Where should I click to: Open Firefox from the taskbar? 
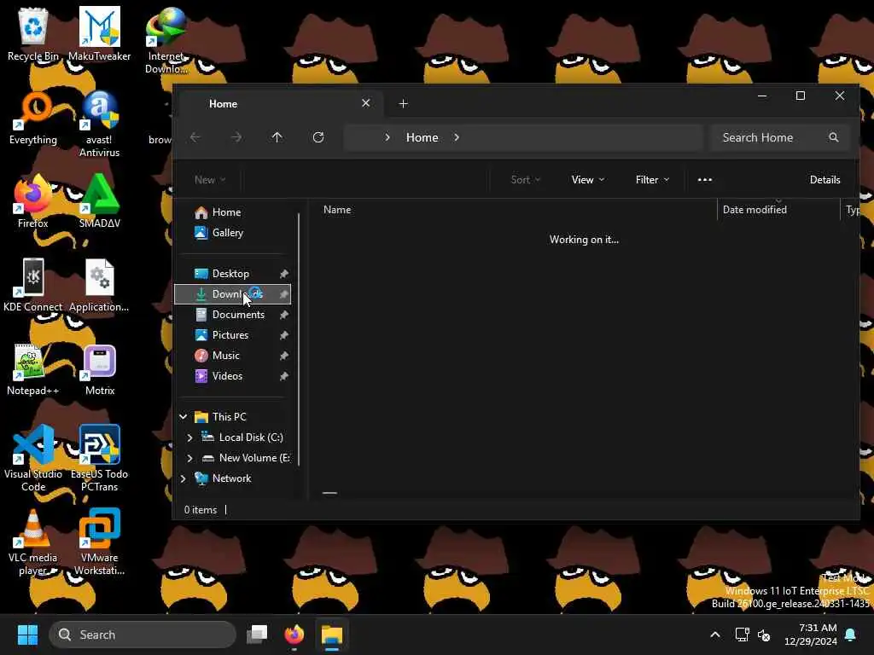pyautogui.click(x=294, y=634)
